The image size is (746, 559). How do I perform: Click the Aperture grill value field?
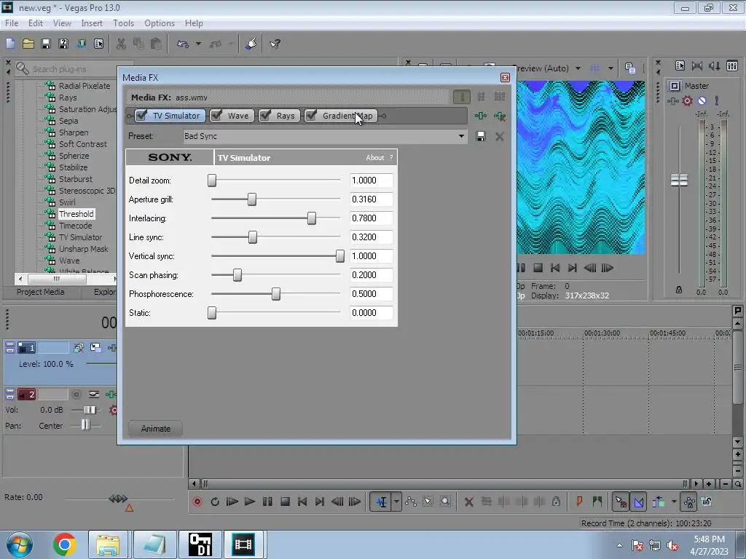click(x=372, y=199)
